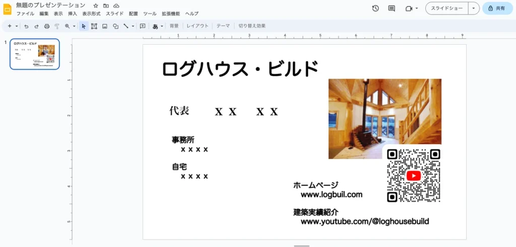Click the undo arrow icon
Screen dimensions: 516x247
pos(26,26)
